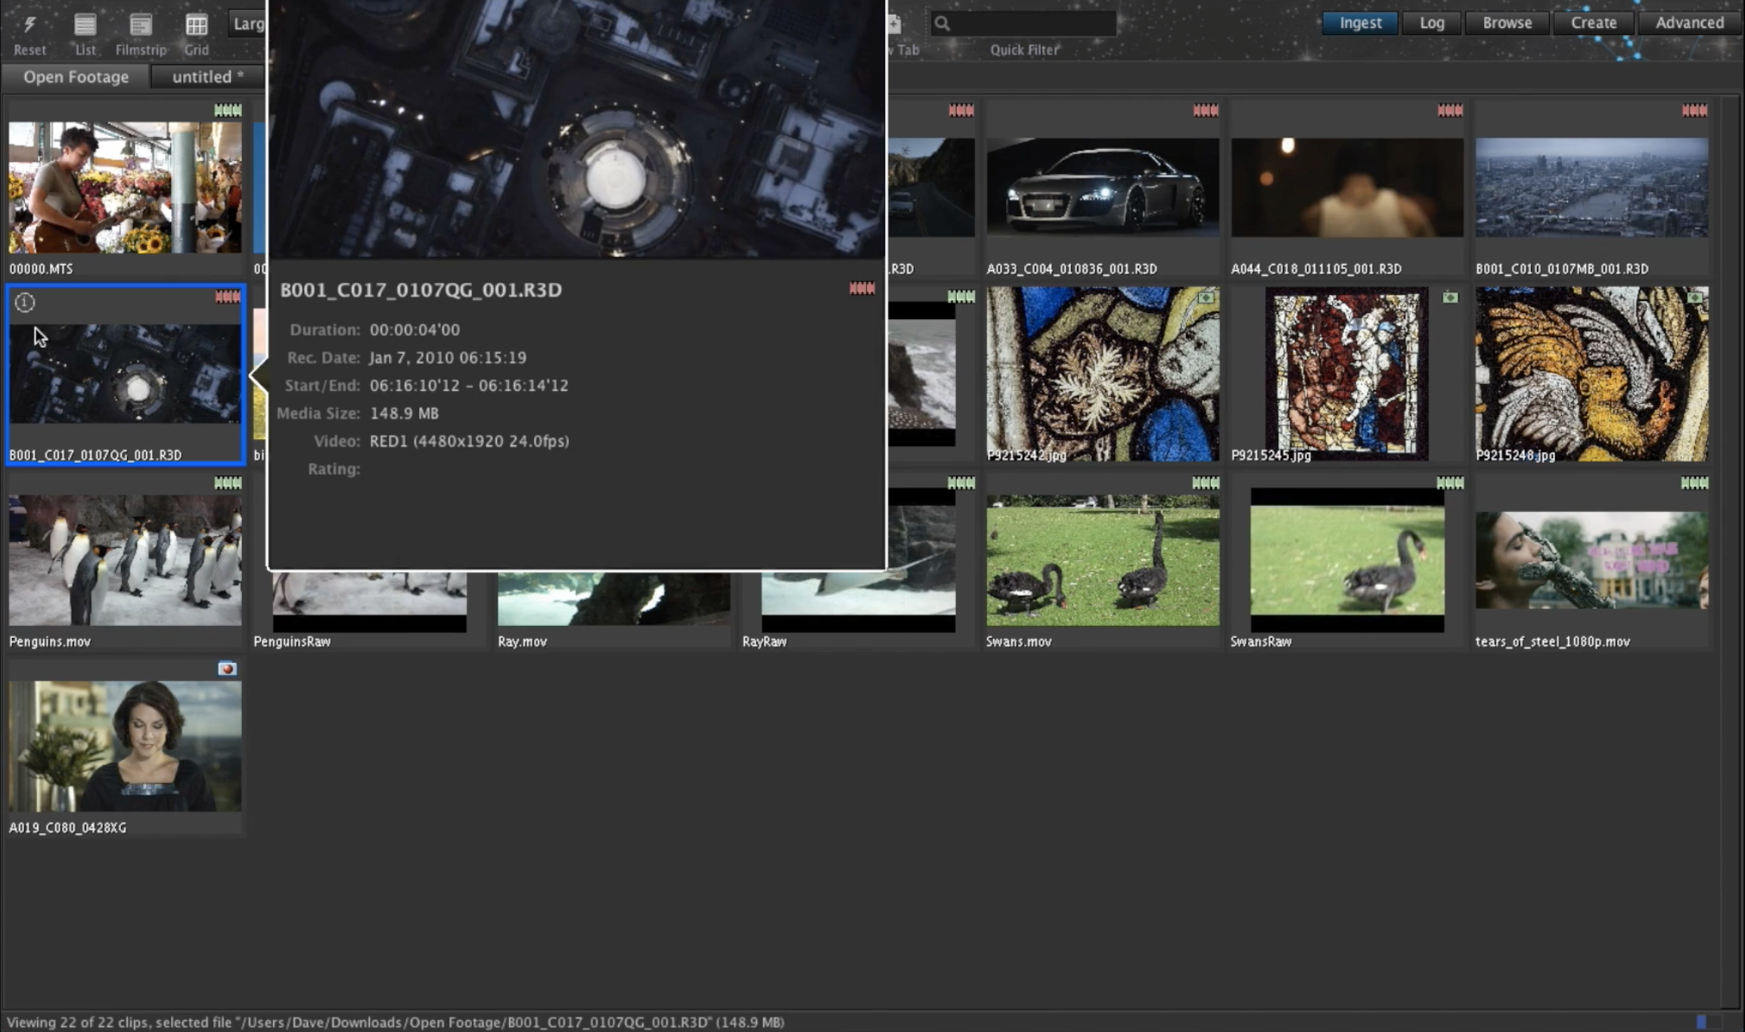The height and width of the screenshot is (1032, 1745).
Task: Click red record icon on A019_C080_0428XG clip
Action: pos(227,668)
